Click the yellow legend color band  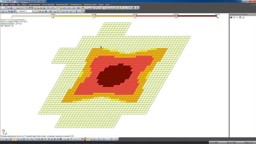pyautogui.click(x=74, y=16)
